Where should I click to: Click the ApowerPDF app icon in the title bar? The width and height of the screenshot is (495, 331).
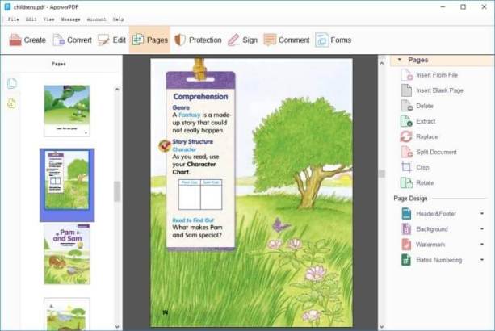7,7
